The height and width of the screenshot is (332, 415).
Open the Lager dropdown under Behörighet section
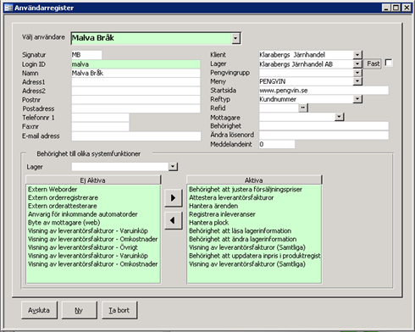click(x=173, y=167)
